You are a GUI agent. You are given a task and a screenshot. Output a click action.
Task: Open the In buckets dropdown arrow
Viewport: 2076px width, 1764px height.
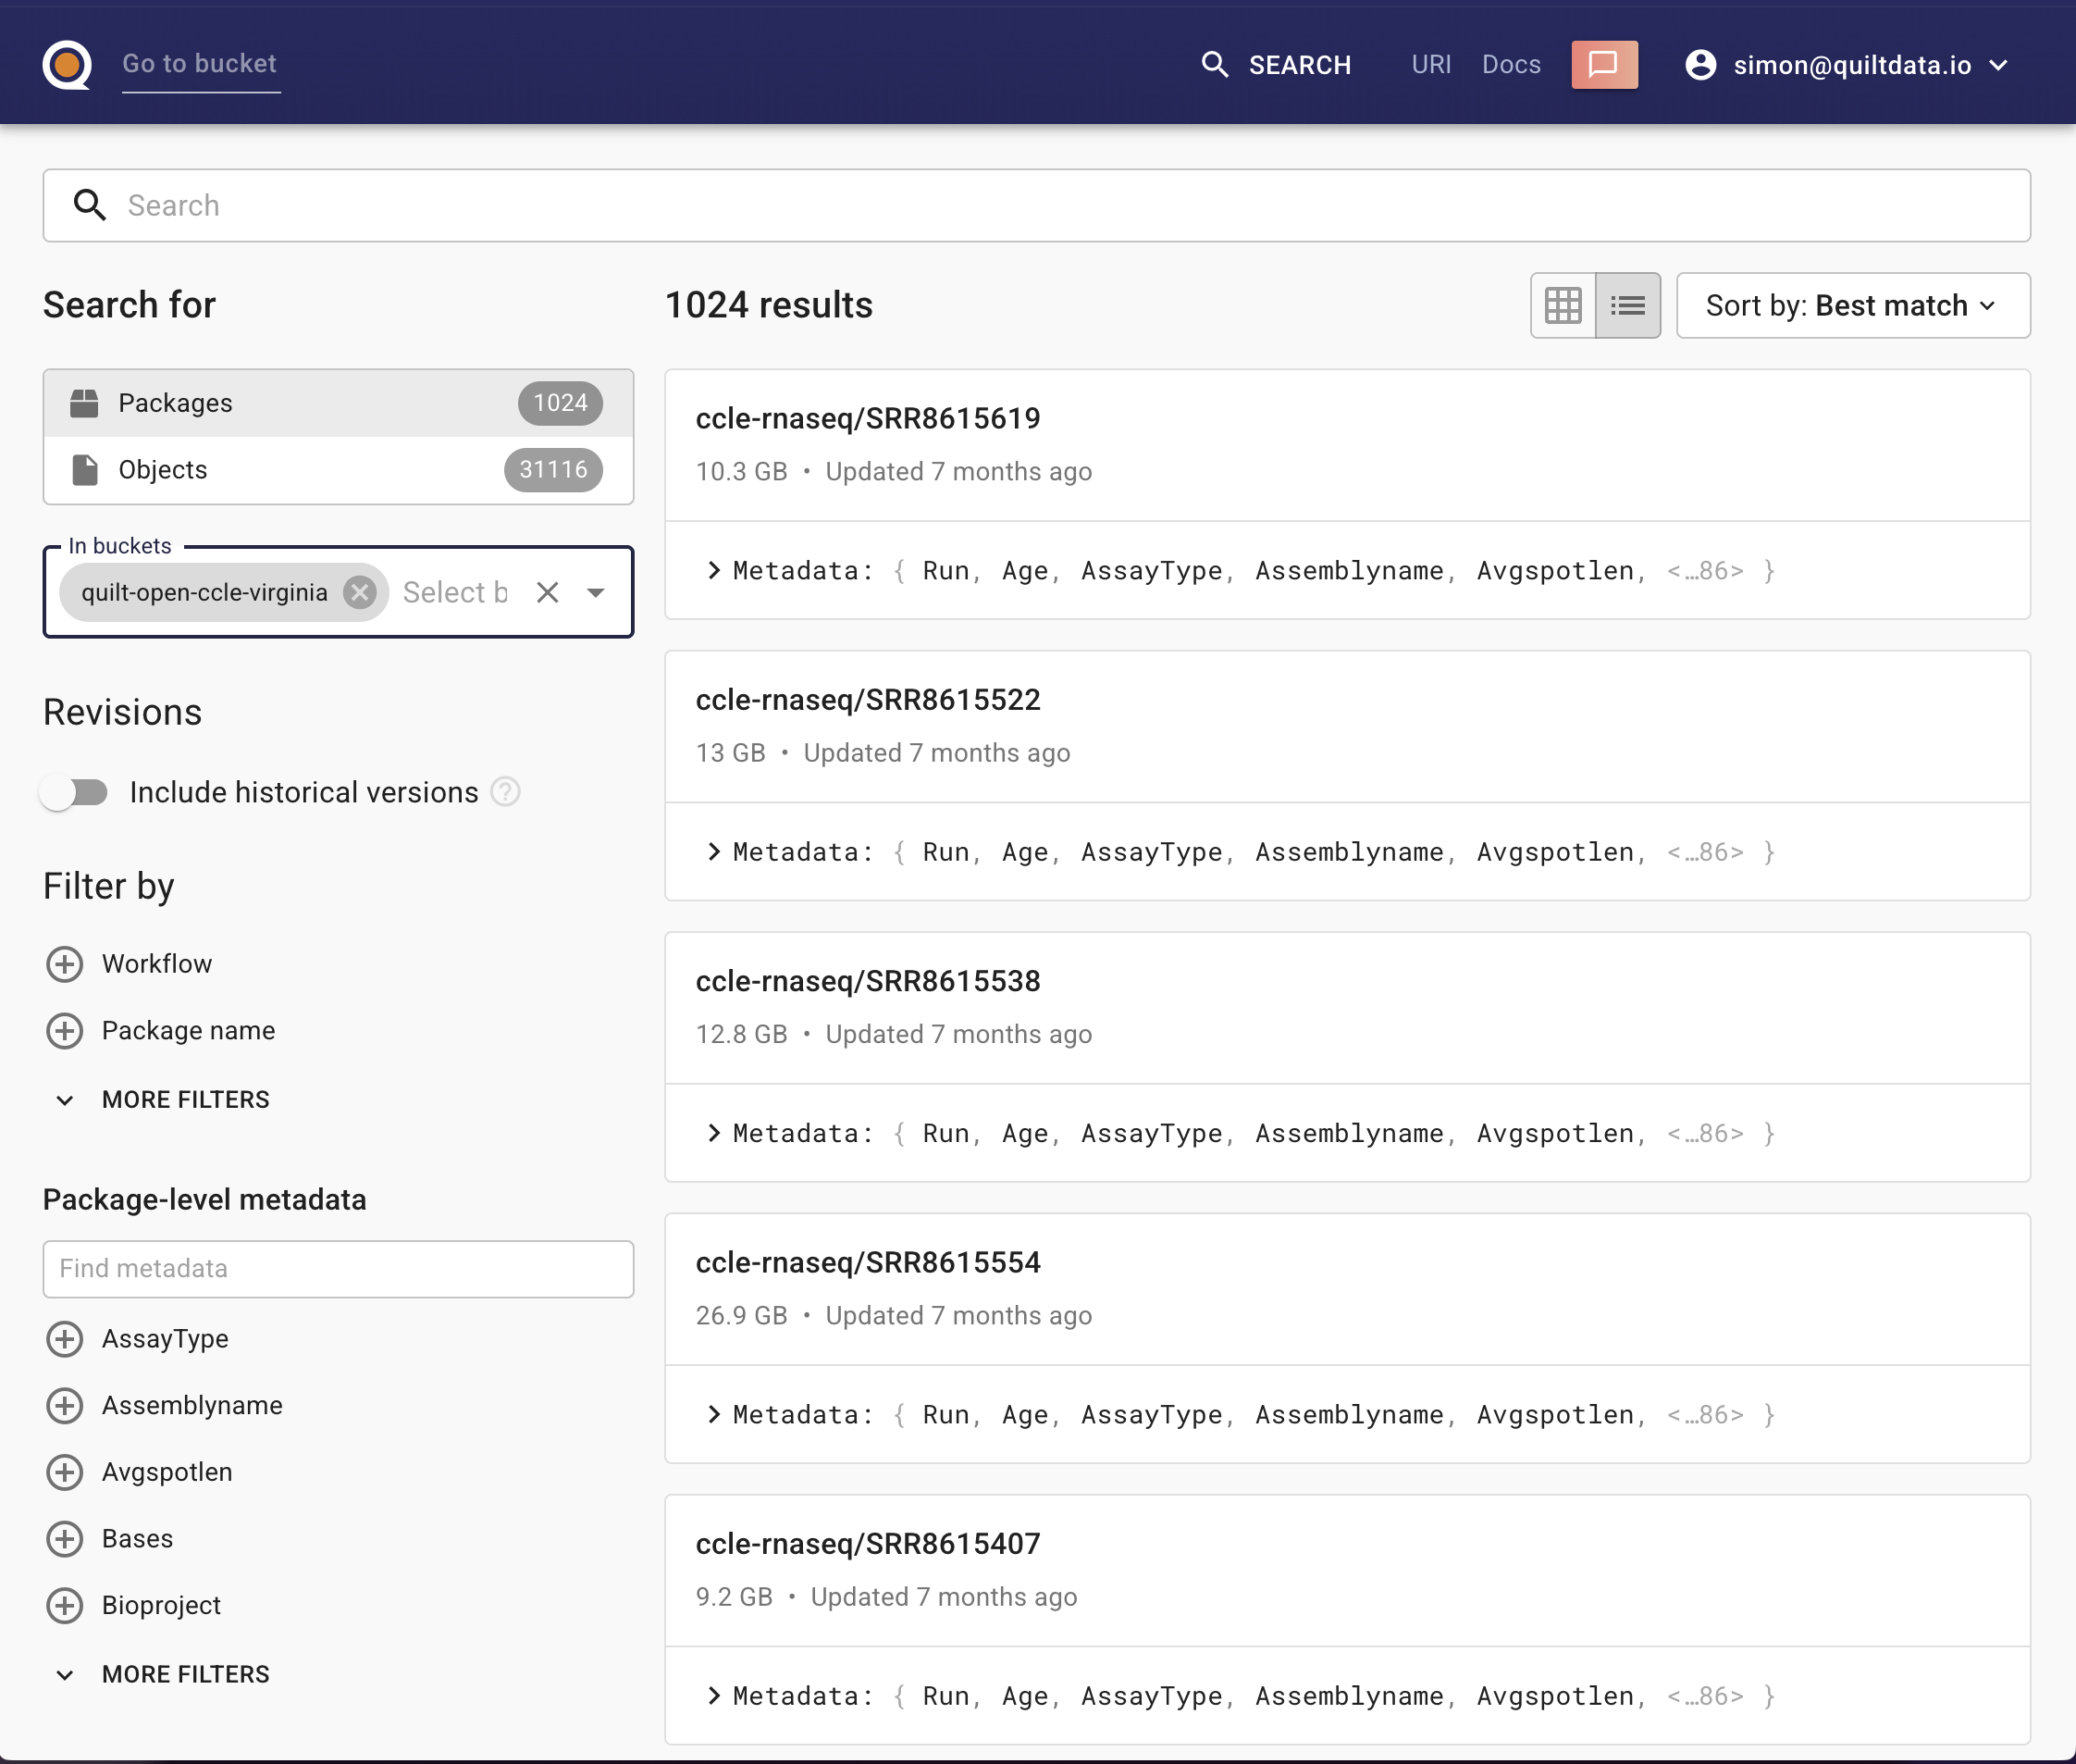596,593
